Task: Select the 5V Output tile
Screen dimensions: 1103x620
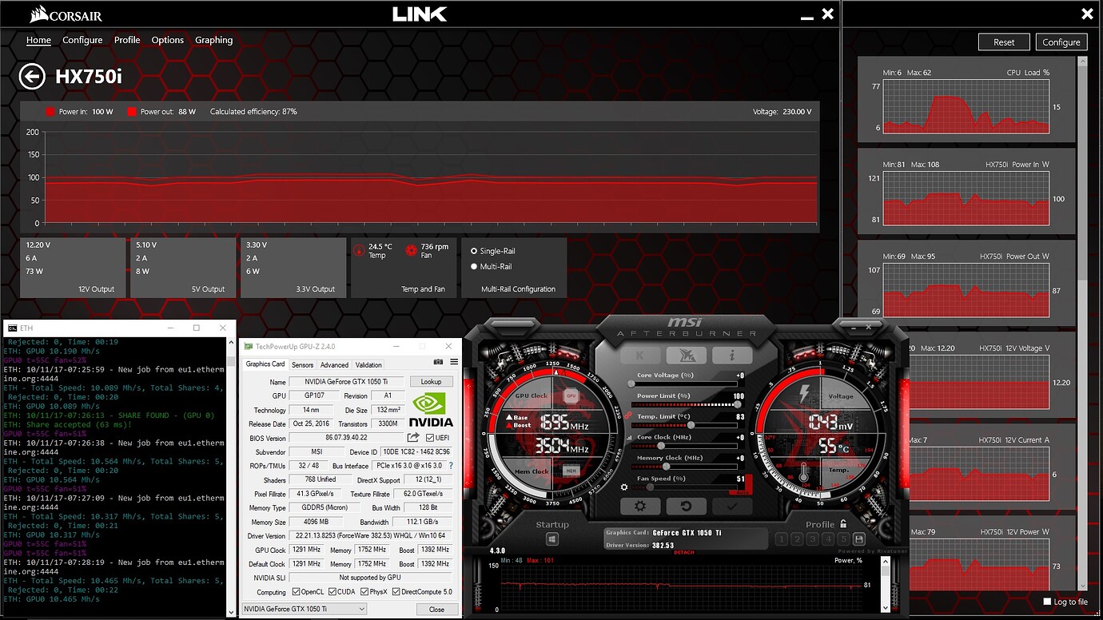Action: (183, 268)
